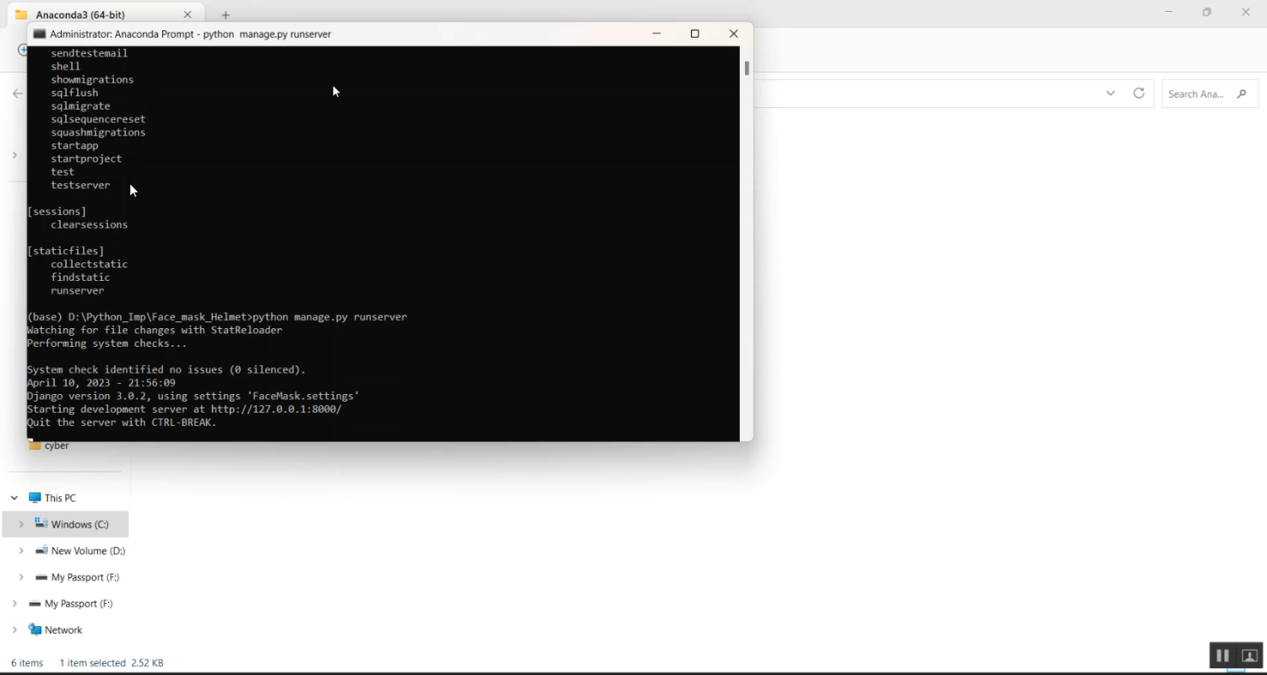Close the Anaconda3 (64-bit) tab
This screenshot has width=1267, height=675.
[188, 14]
